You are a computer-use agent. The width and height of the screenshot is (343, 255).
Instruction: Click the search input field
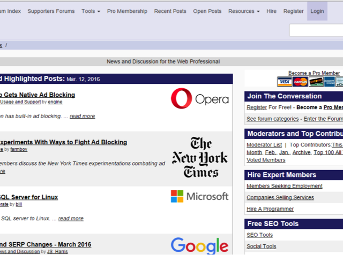coord(316,30)
